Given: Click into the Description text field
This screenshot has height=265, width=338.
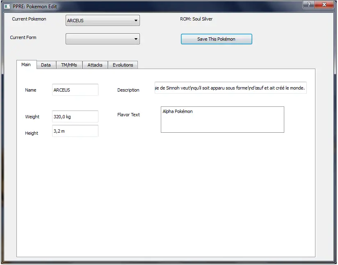Looking at the screenshot, I should 231,88.
